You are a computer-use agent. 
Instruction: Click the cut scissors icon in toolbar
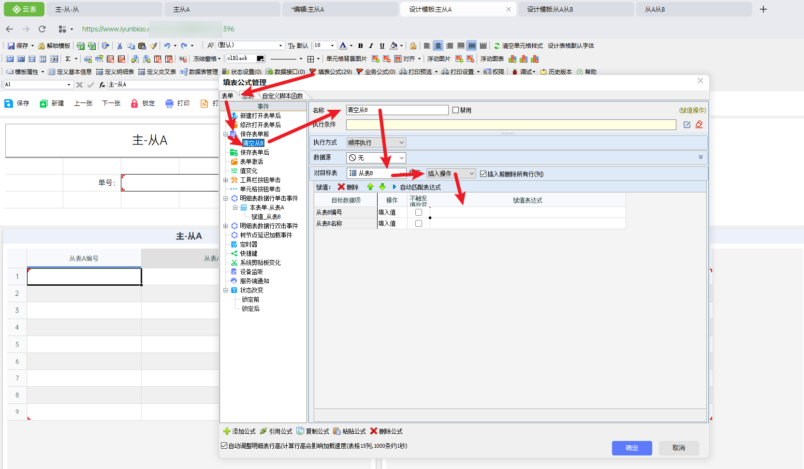[x=119, y=46]
